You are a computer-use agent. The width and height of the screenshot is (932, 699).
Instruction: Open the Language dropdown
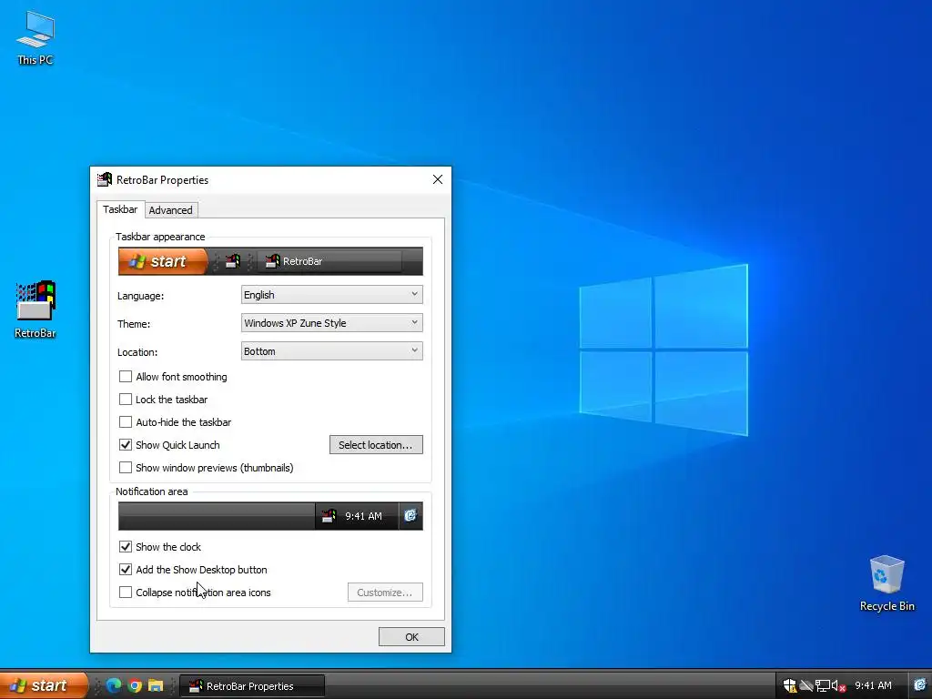click(x=331, y=295)
